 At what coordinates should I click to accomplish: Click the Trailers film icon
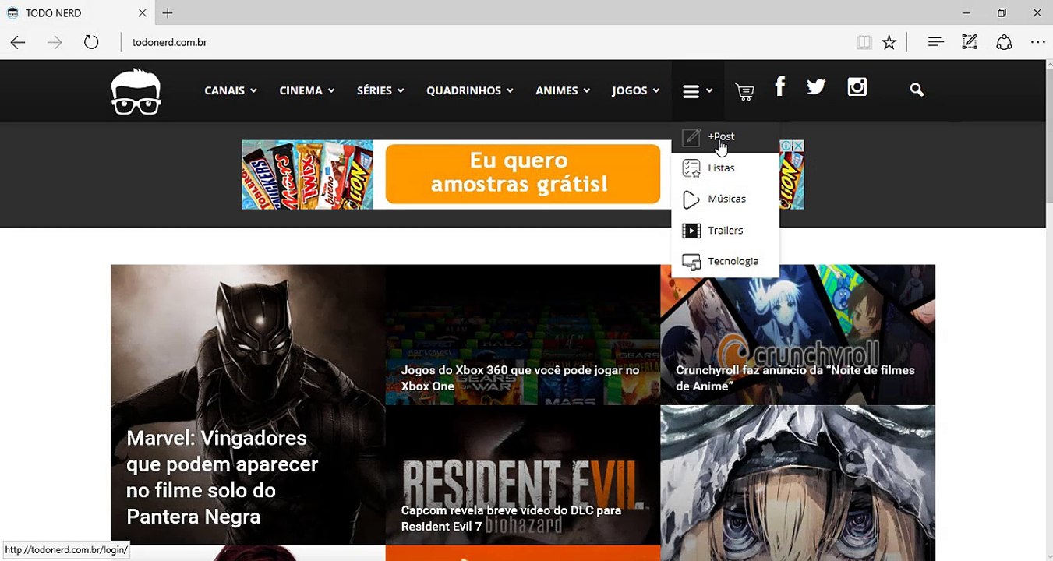691,231
